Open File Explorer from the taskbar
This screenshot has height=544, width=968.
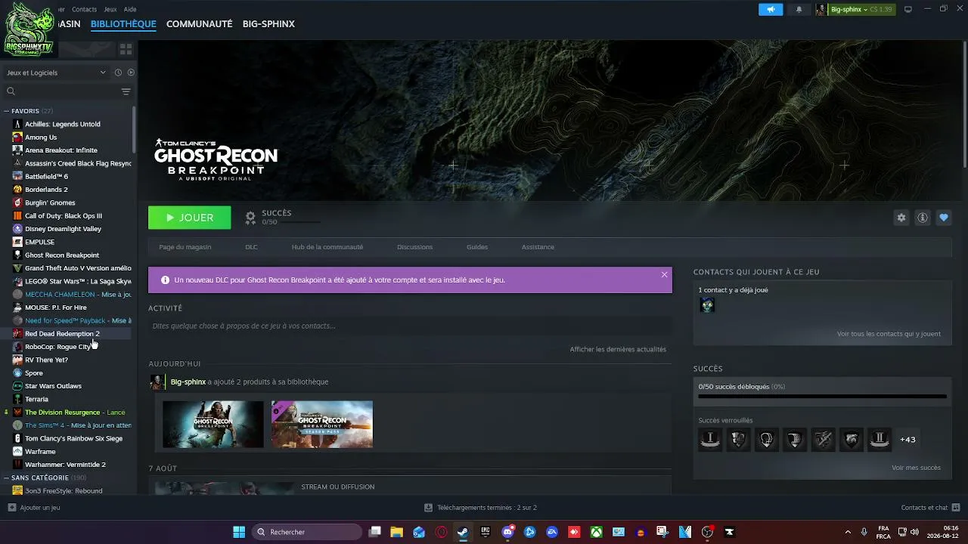[x=396, y=532]
